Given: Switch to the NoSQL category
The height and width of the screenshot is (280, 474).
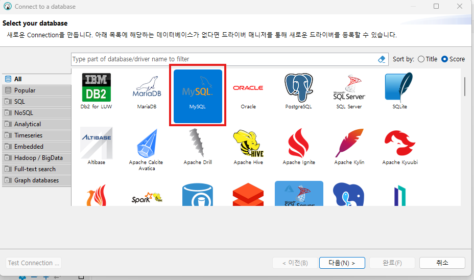Looking at the screenshot, I should [x=37, y=113].
